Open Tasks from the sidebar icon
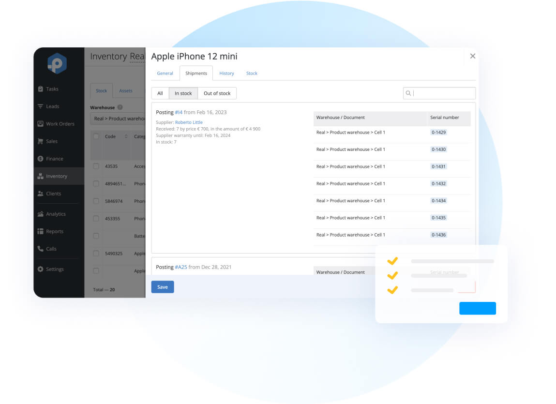 click(x=41, y=89)
